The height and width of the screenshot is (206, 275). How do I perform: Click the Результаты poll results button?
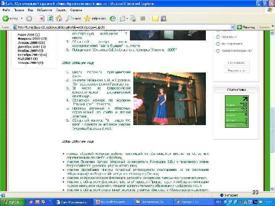236,71
